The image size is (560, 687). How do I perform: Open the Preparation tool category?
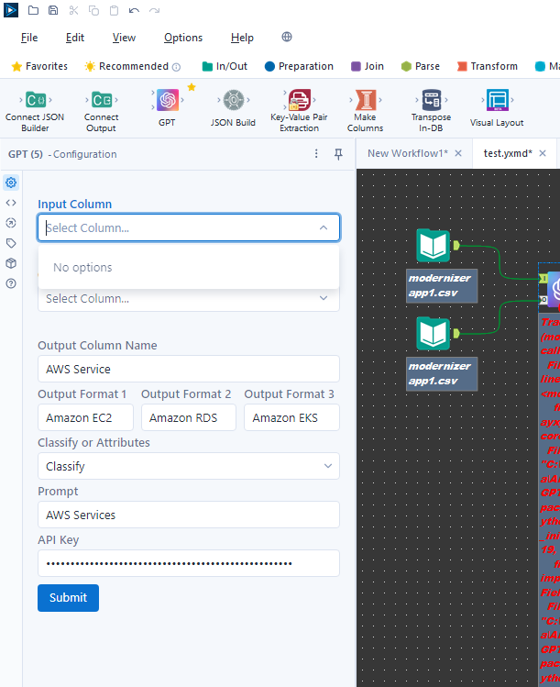click(x=299, y=66)
